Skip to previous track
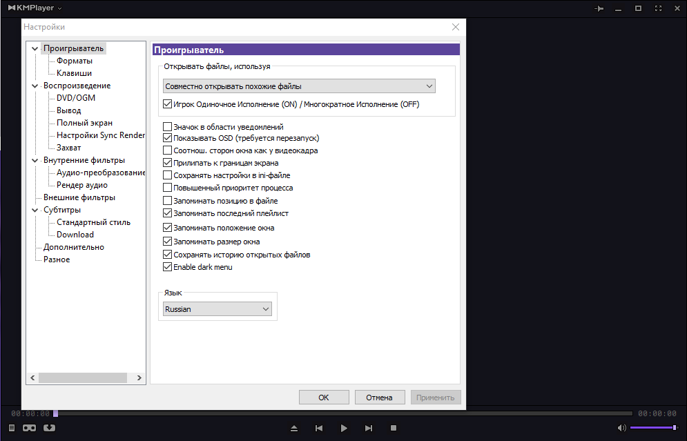687x441 pixels. (319, 429)
